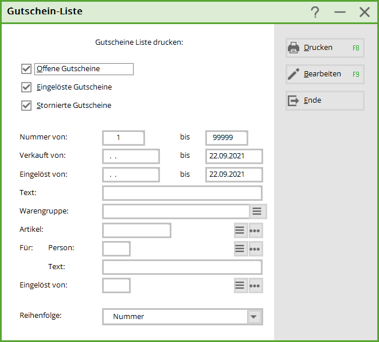This screenshot has height=342, width=379.
Task: Select the Reihenfolge combo box showing Nummer
Action: [175, 317]
